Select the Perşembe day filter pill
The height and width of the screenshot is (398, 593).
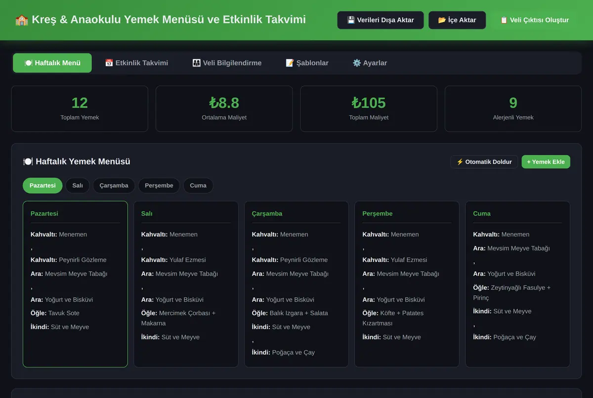click(159, 185)
